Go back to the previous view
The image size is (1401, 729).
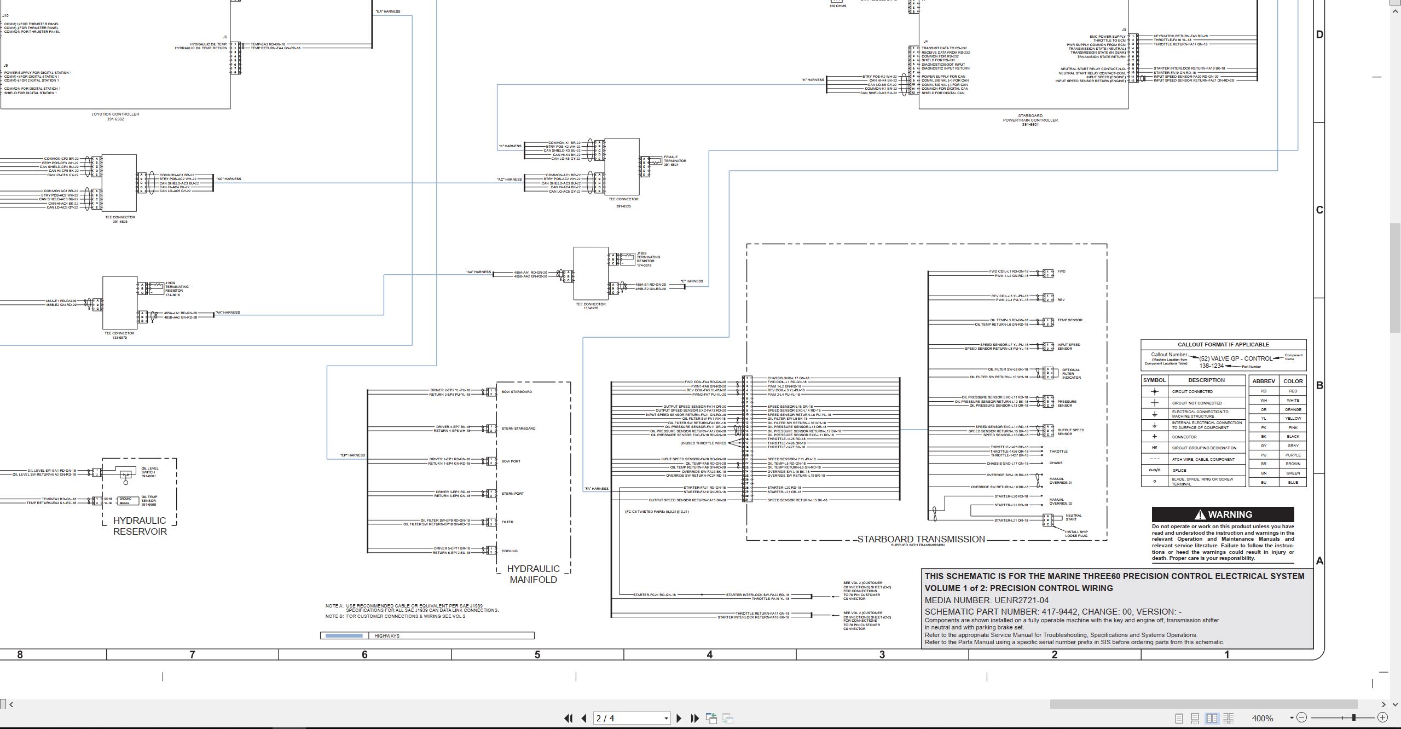coord(711,718)
